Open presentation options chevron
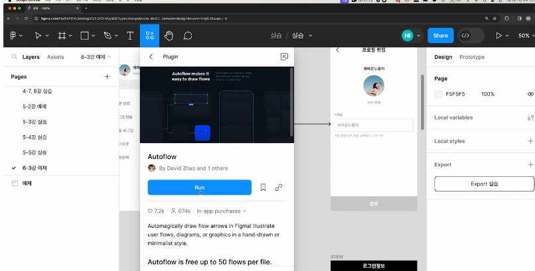Viewport: 535px width, 271px height. [507, 36]
